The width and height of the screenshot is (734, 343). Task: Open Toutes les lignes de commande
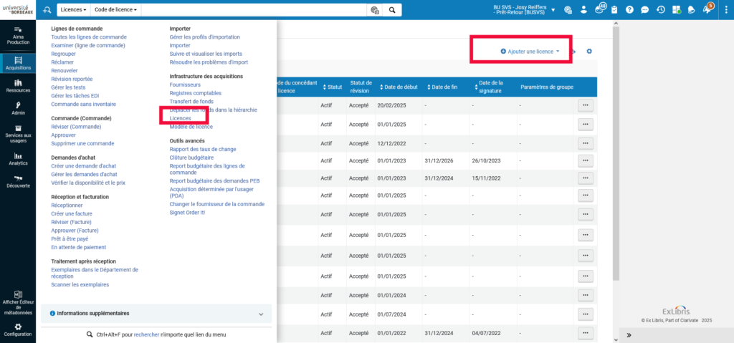(x=88, y=37)
